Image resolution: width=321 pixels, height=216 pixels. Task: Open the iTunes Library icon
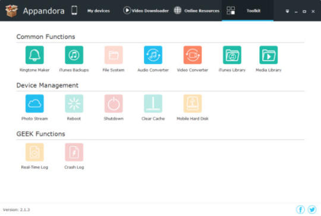click(232, 55)
